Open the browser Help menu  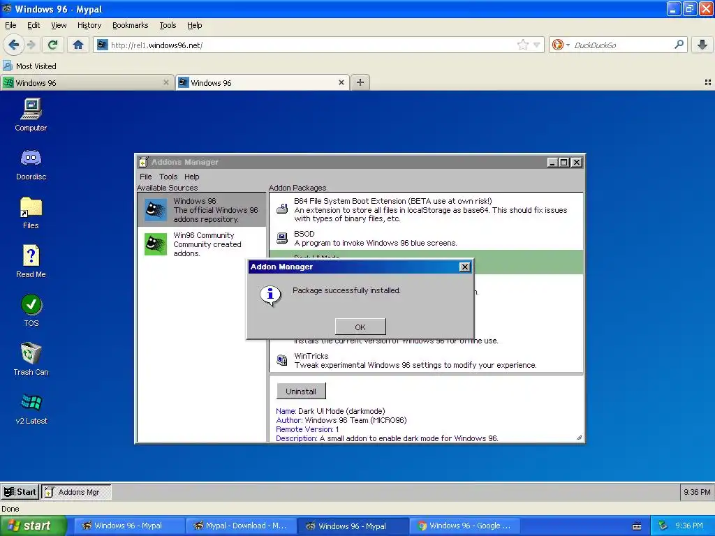[x=195, y=25]
